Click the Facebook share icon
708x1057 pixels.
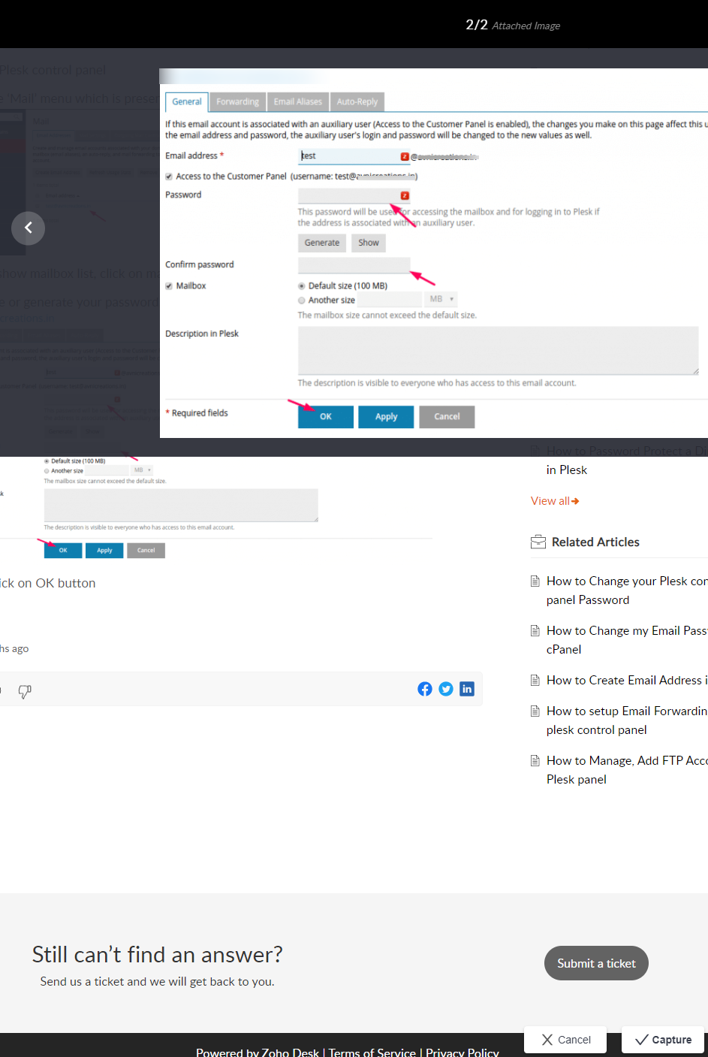click(425, 689)
